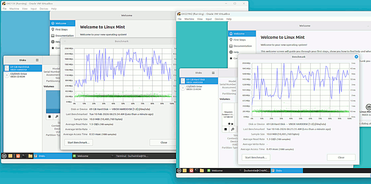Launch Firefox from LM213X taskbar
This screenshot has width=371, height=184.
[x=18, y=156]
